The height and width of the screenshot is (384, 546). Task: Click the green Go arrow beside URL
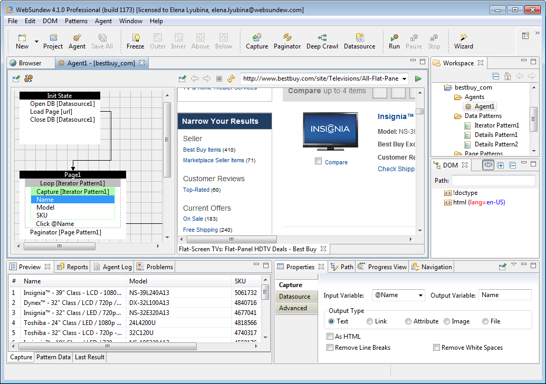coord(418,78)
